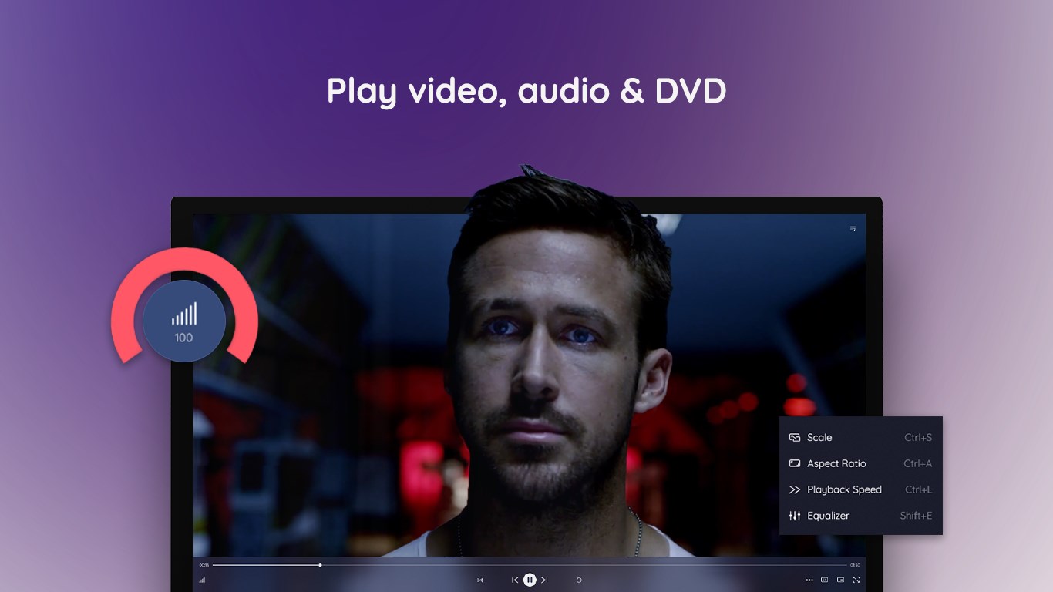
Task: Repeat the current video
Action: (x=580, y=580)
